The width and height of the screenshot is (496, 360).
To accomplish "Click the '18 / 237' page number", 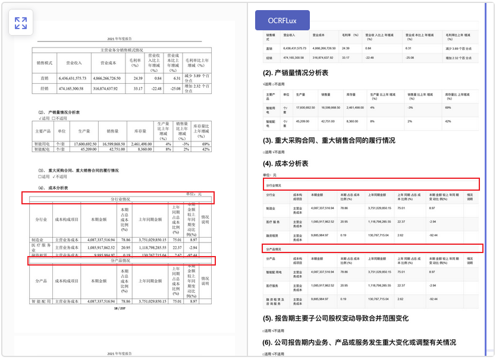I will pyautogui.click(x=120, y=308).
